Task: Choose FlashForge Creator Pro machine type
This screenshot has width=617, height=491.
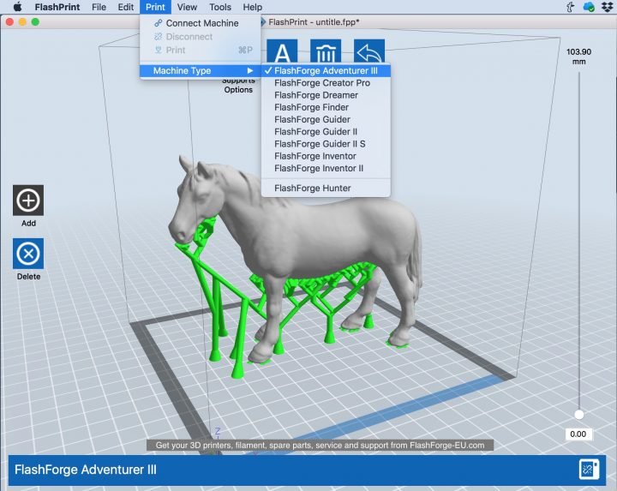Action: [x=322, y=83]
